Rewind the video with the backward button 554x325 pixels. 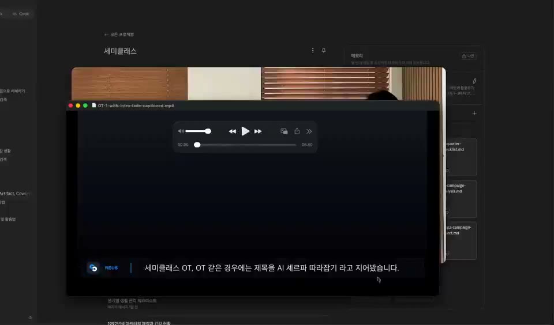click(232, 131)
